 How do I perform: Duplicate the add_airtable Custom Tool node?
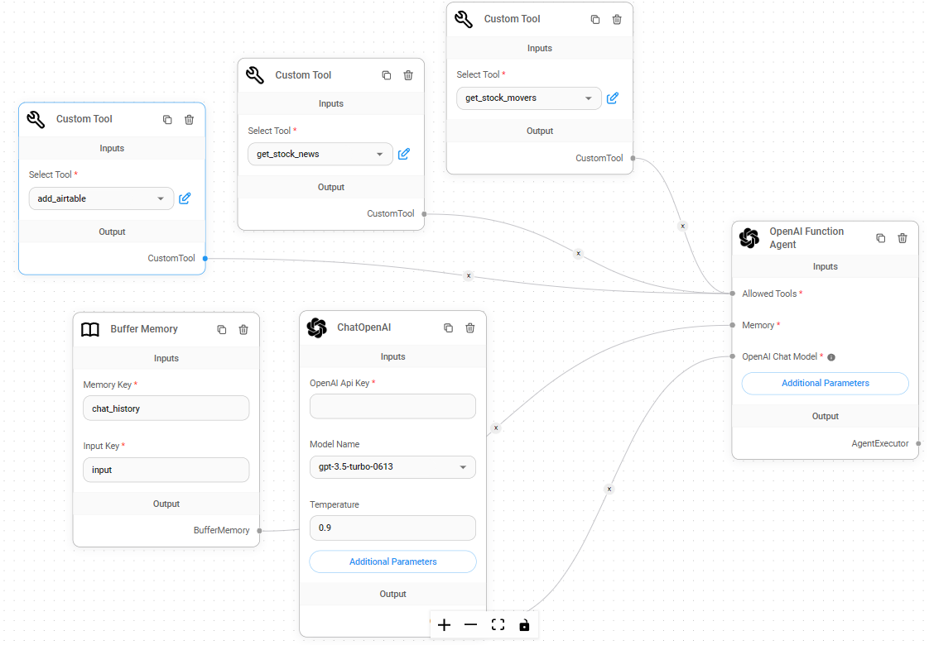tap(167, 120)
